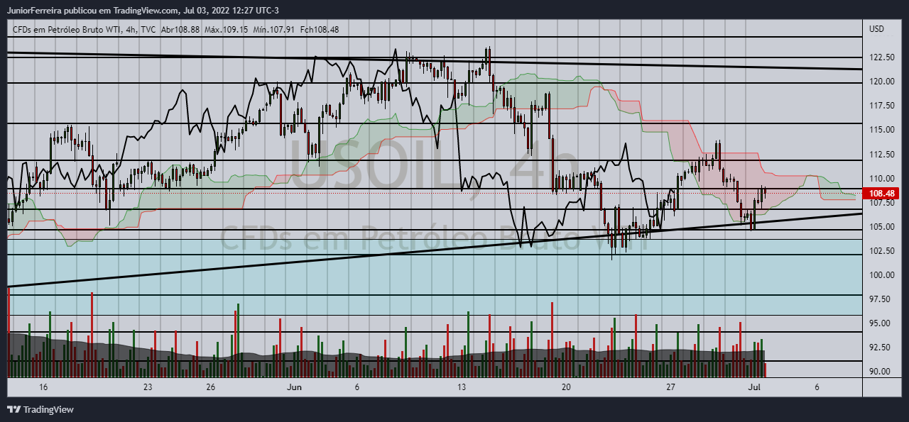Click the chart title 'CFDs em Petróleo Bruto WTI, 4h, TVC'

tap(85, 29)
